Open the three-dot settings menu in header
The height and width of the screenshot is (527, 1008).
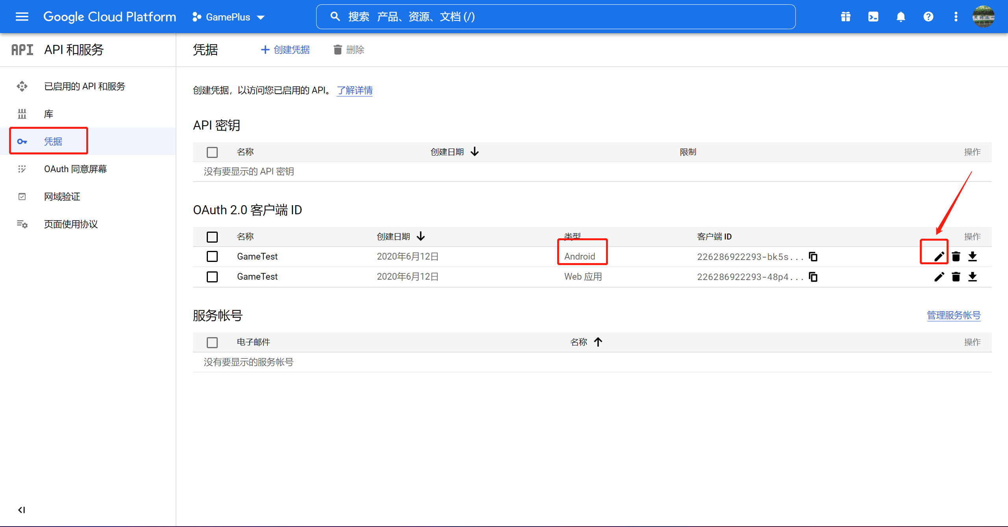(956, 17)
